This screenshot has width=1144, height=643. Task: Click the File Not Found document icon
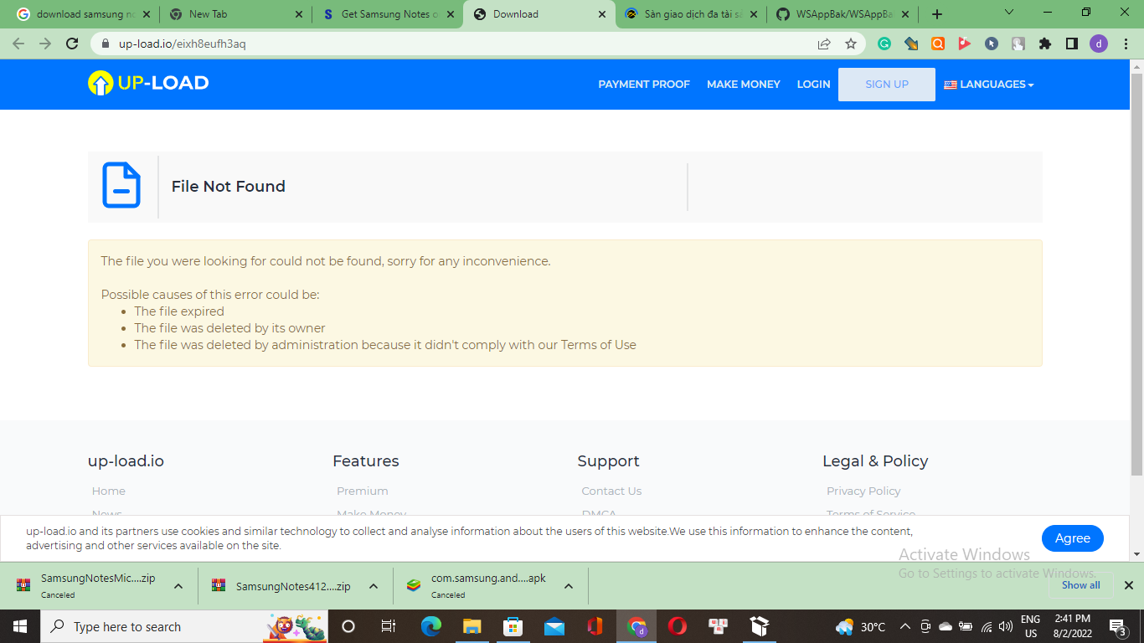121,186
